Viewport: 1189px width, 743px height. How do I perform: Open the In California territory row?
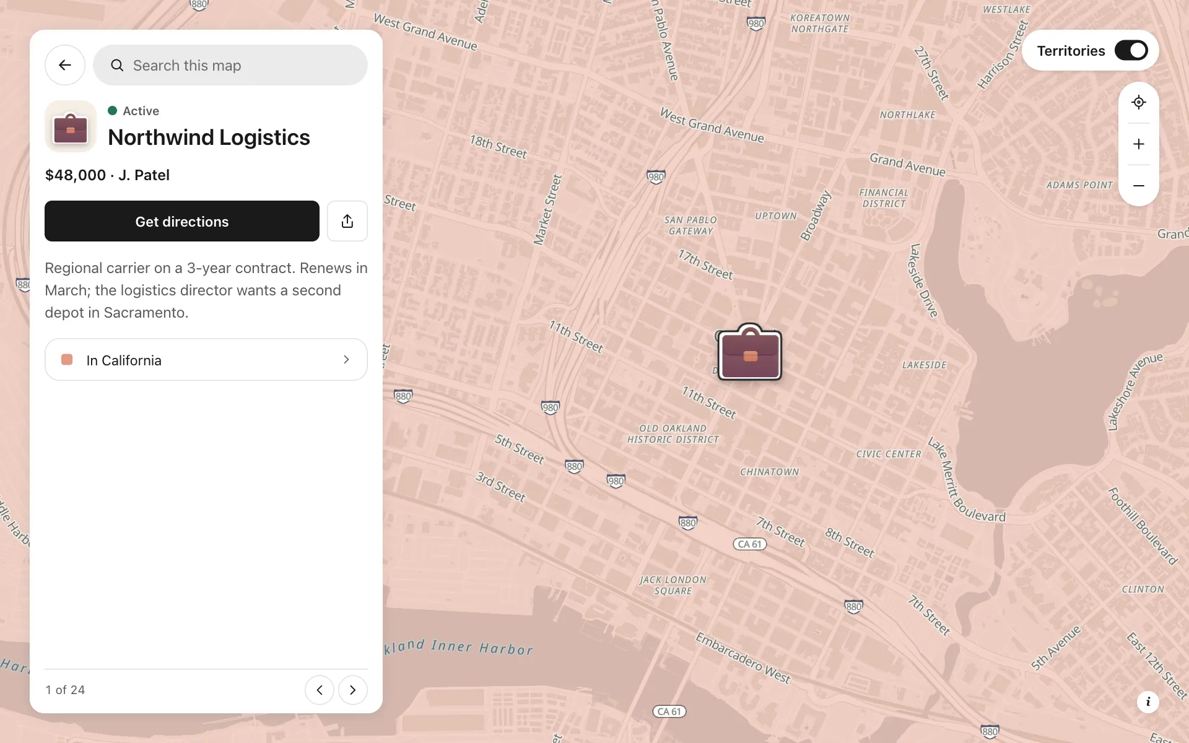206,359
